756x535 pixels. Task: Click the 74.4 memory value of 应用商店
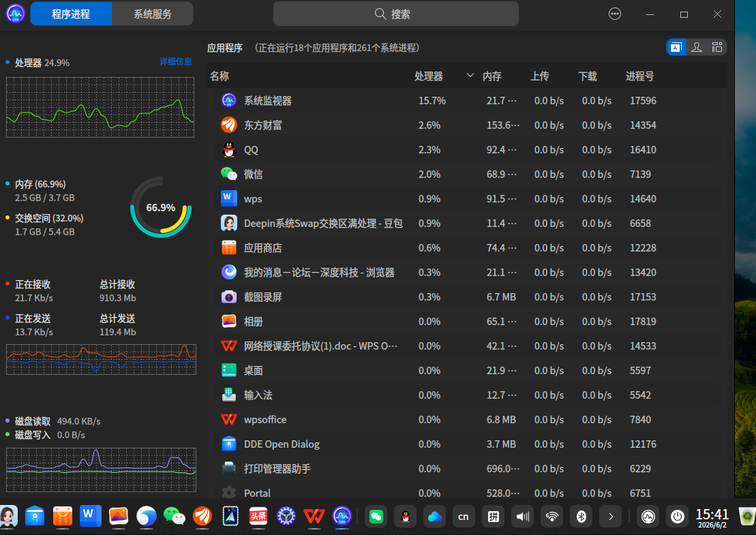(502, 248)
